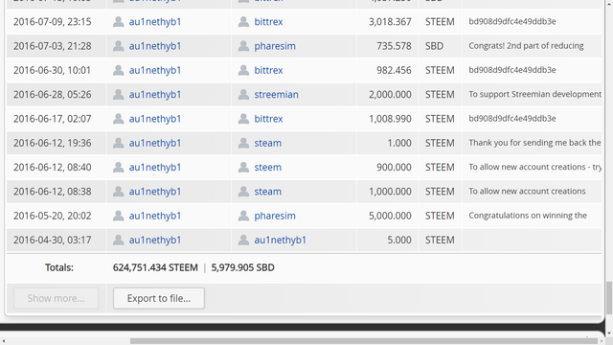Screen dimensions: 613x345
Task: Click horizontal scrollbar left arrow
Action: click(x=3, y=341)
